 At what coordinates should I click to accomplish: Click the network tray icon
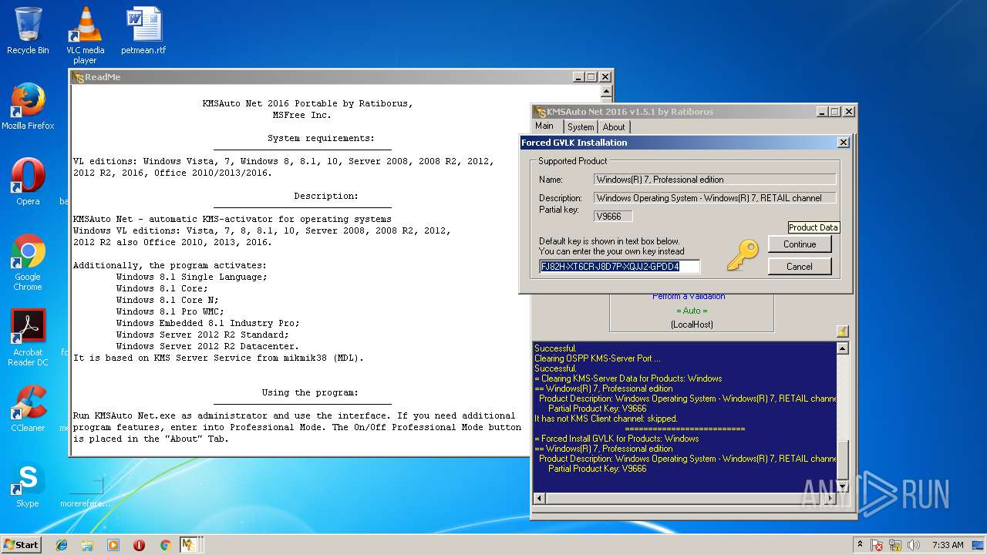click(x=896, y=545)
